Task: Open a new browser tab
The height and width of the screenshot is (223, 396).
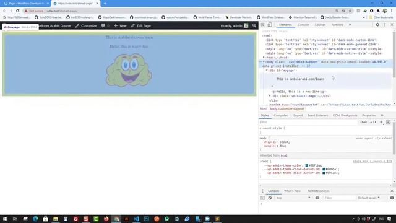Action: [x=105, y=4]
